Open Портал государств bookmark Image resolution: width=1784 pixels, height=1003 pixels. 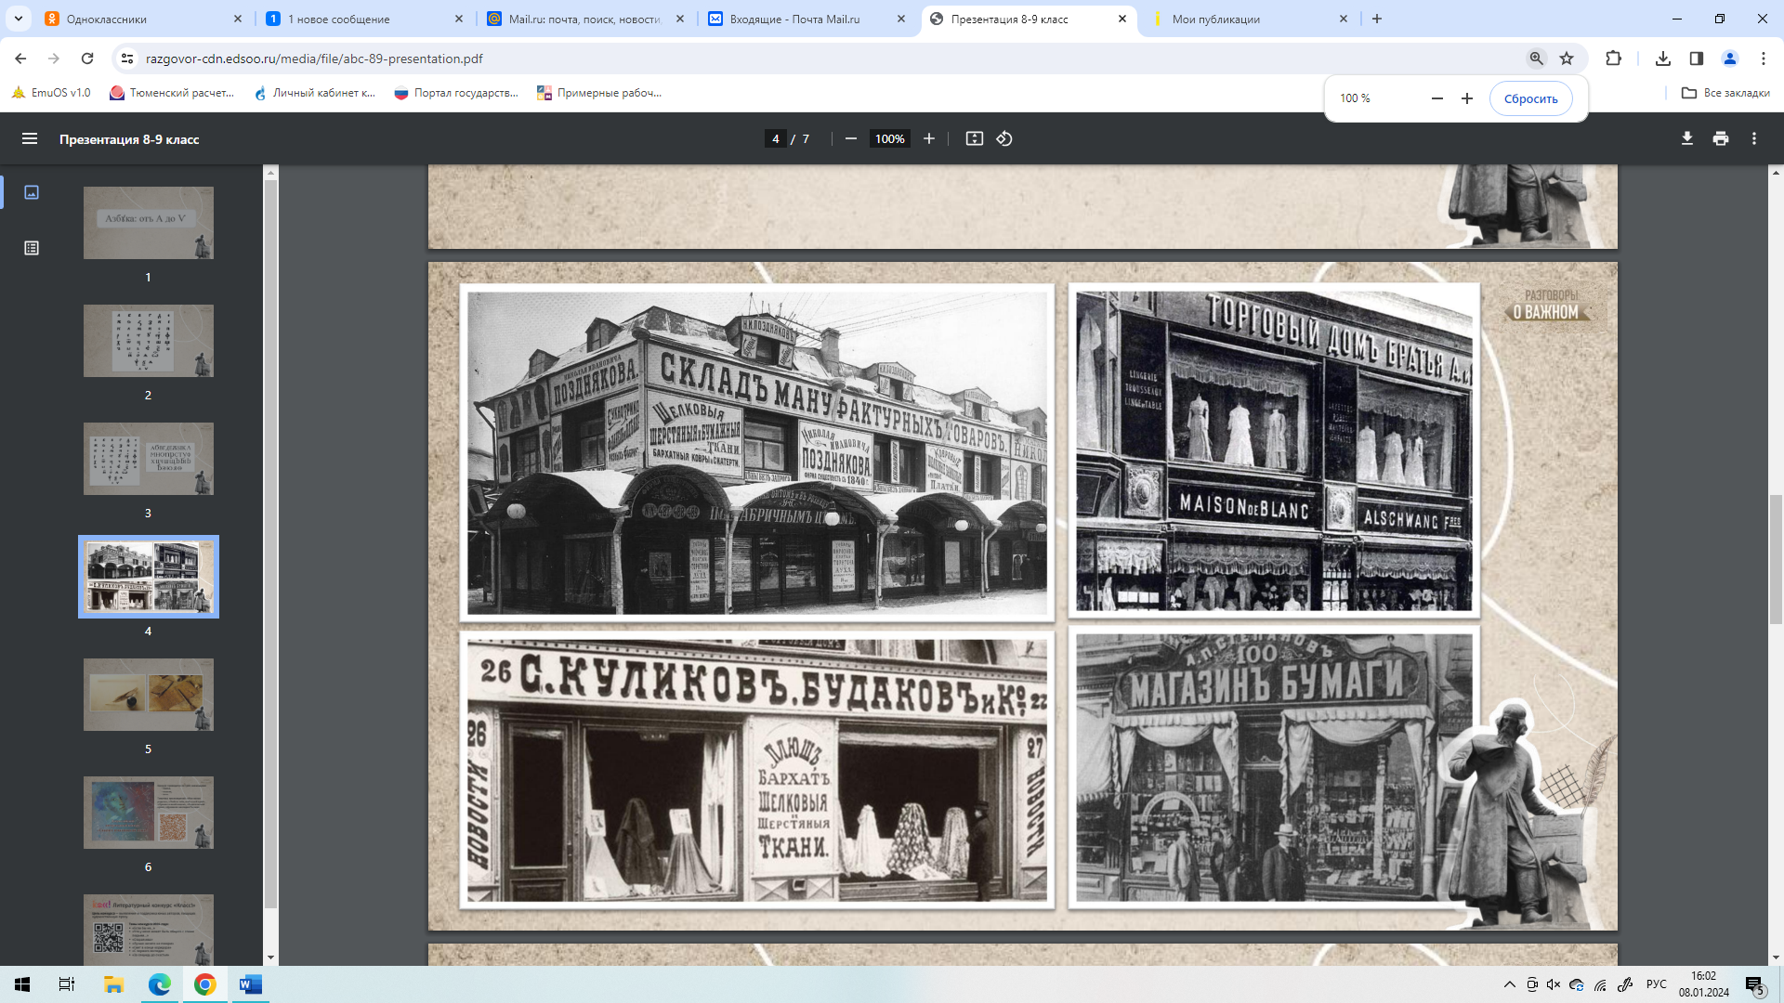tap(456, 93)
